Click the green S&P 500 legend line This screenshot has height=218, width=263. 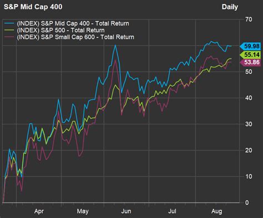(x=9, y=30)
